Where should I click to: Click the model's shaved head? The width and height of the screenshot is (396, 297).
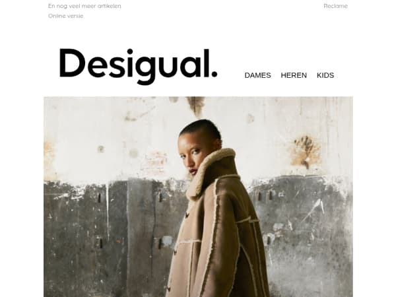pyautogui.click(x=202, y=127)
